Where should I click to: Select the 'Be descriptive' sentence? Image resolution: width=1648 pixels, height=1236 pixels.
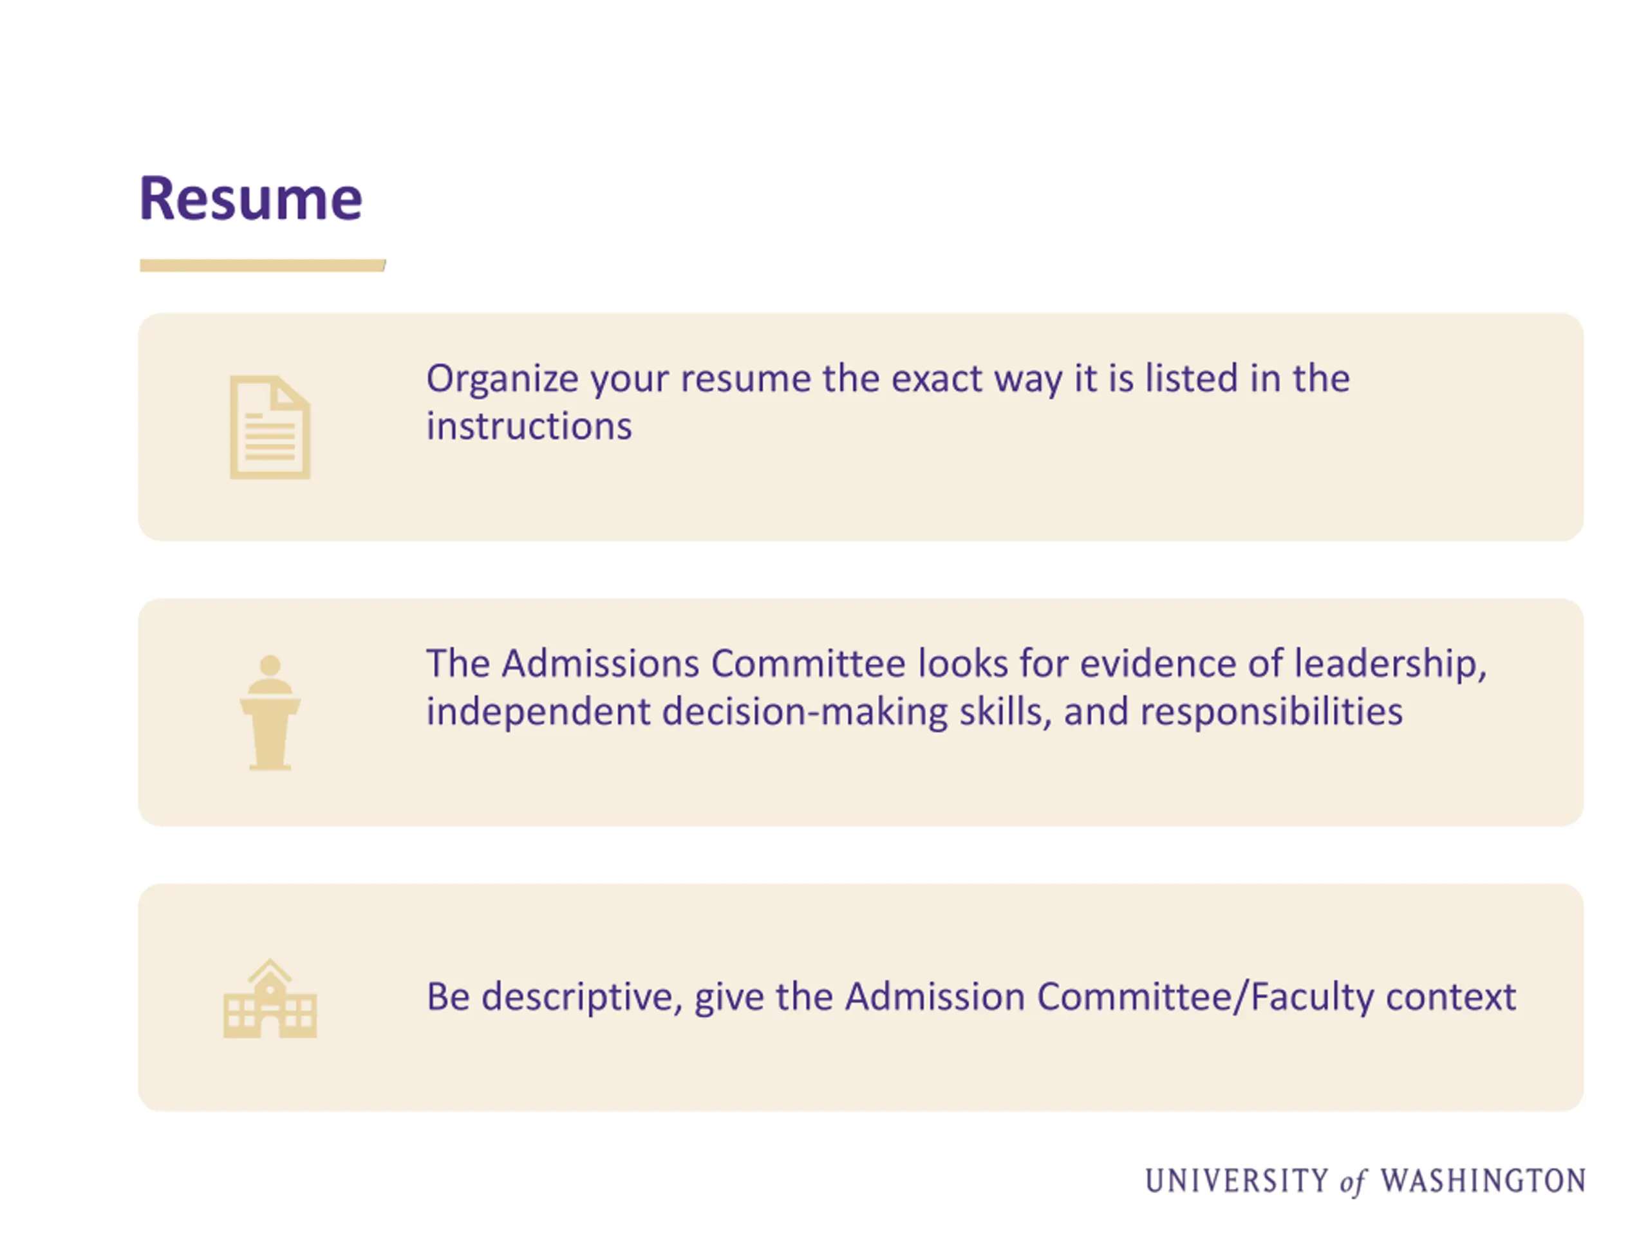[x=971, y=997]
